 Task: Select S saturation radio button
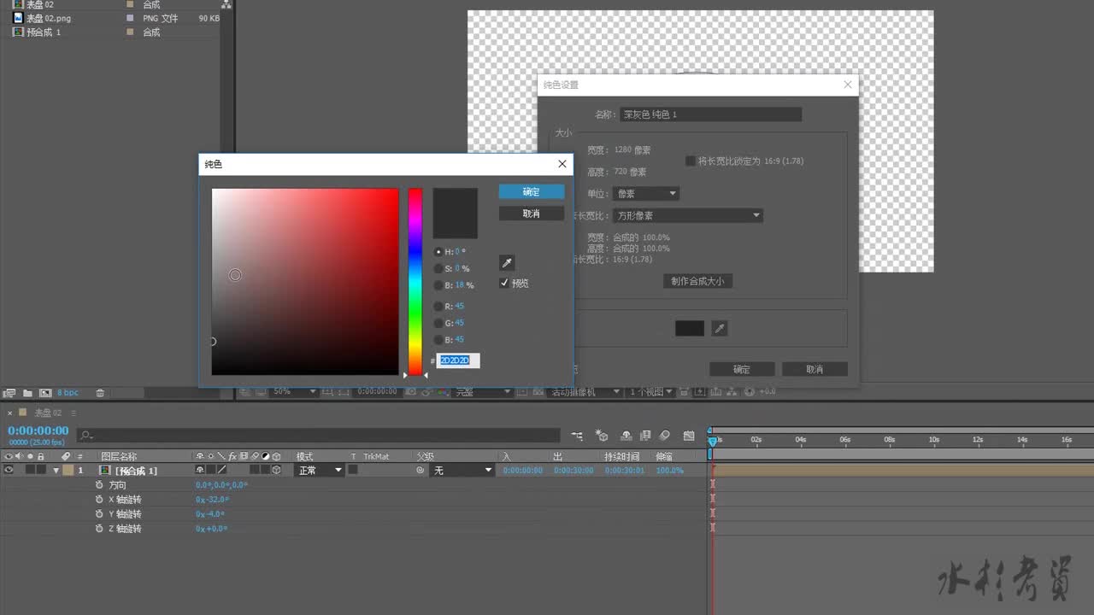pyautogui.click(x=438, y=268)
